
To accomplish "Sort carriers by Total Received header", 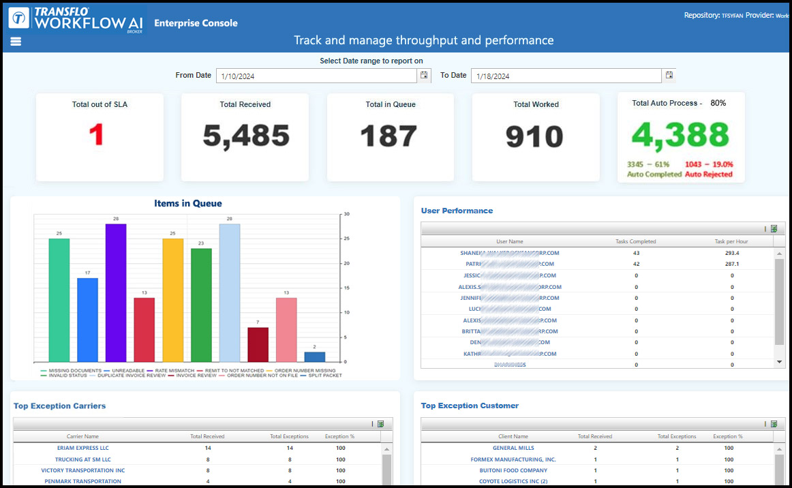I will tap(207, 436).
